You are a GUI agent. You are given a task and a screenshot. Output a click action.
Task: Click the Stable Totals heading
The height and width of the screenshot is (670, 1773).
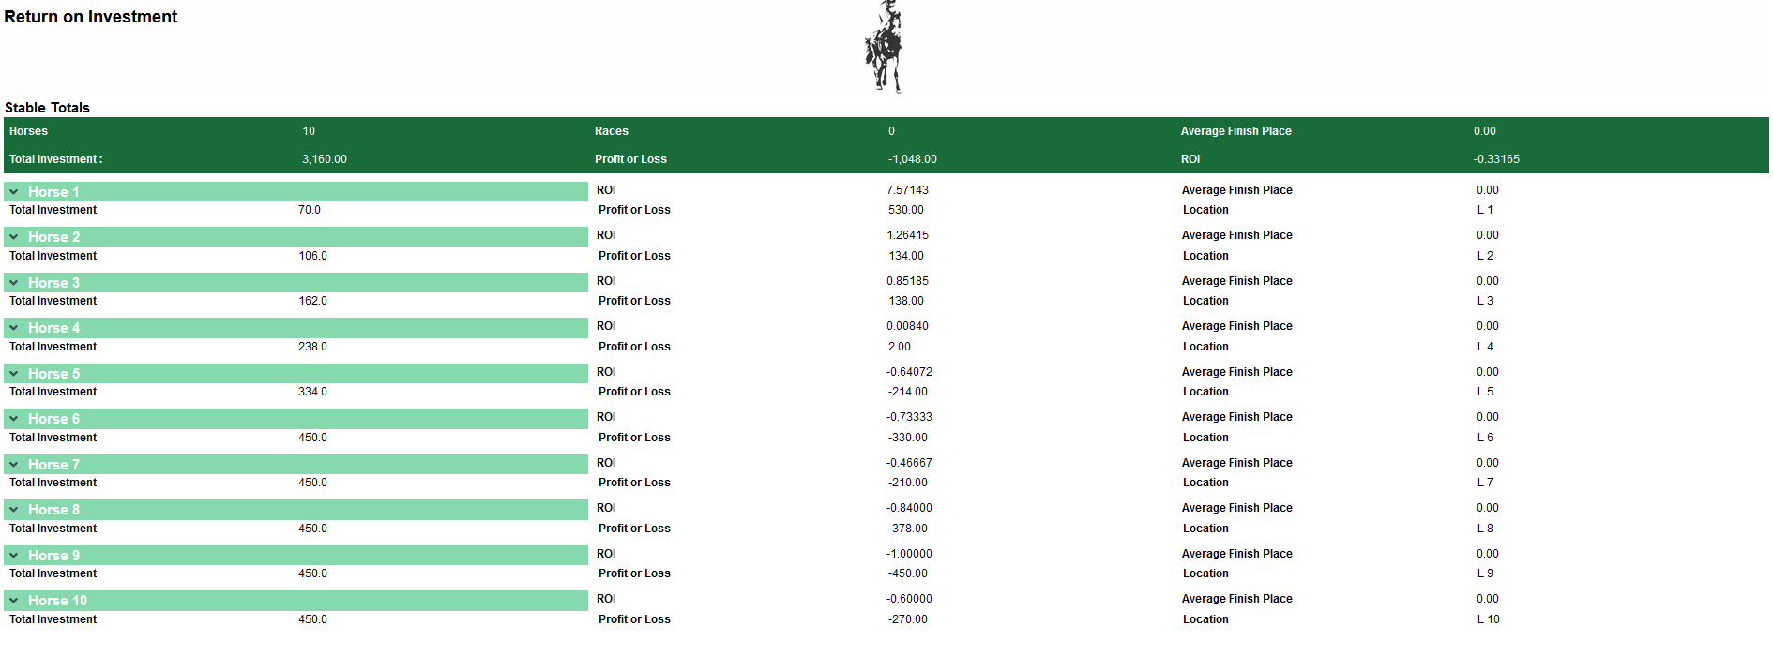[x=47, y=108]
